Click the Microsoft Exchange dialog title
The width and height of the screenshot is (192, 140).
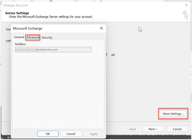click(28, 28)
